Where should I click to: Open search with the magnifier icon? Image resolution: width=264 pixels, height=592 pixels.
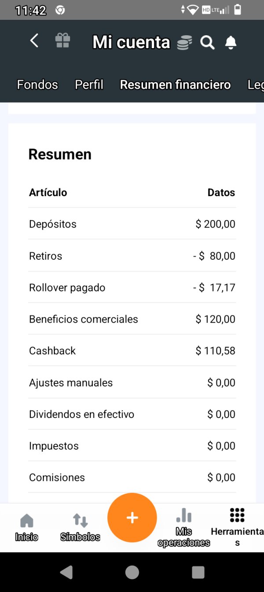207,42
